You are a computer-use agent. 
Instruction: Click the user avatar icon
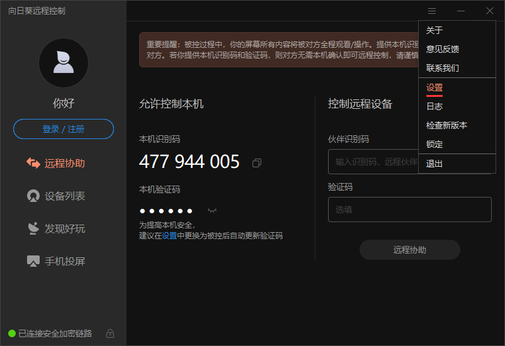click(x=64, y=63)
